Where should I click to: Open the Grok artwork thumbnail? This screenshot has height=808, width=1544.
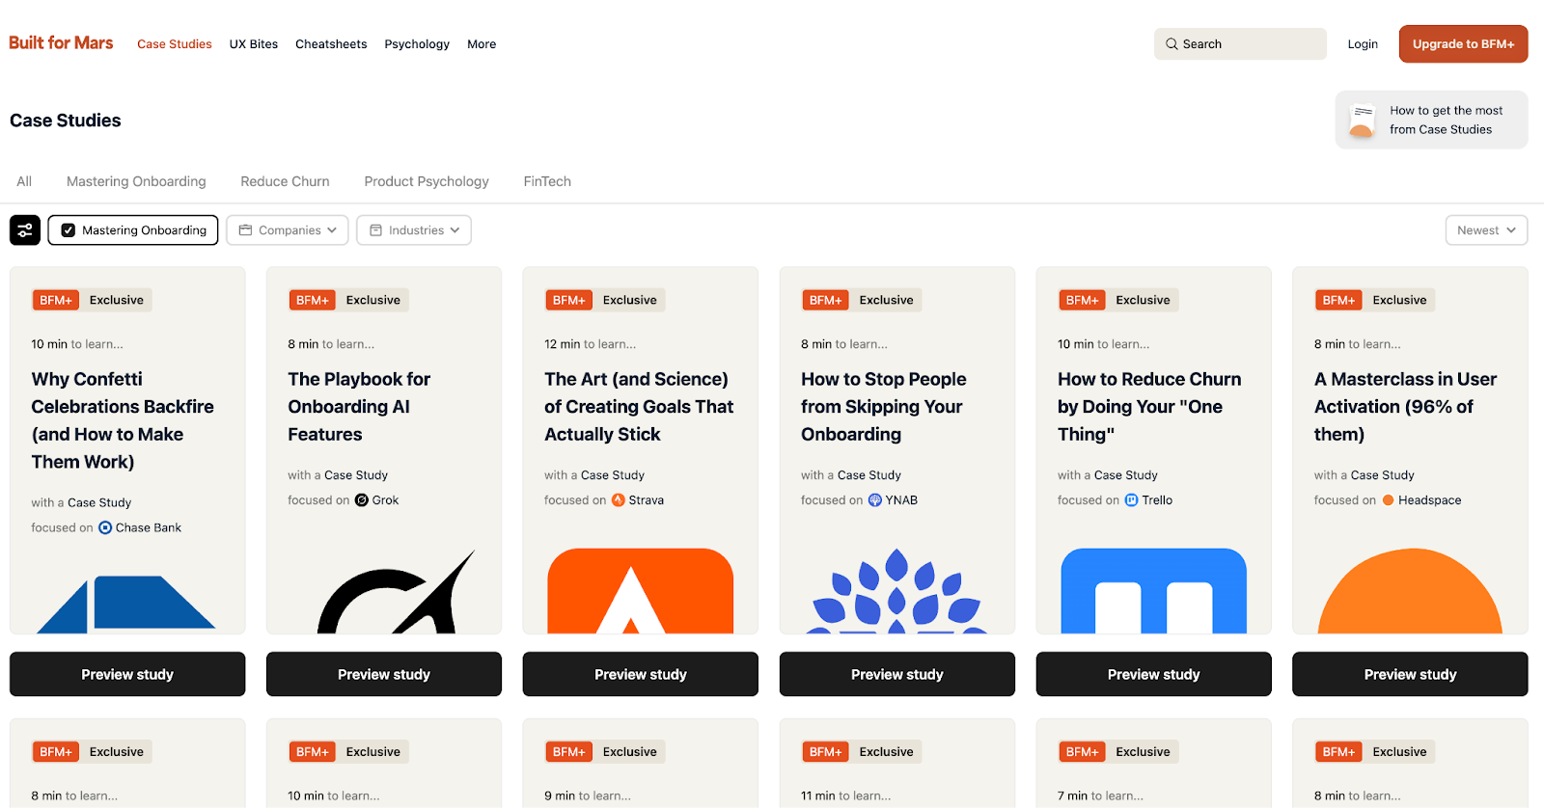pyautogui.click(x=397, y=592)
